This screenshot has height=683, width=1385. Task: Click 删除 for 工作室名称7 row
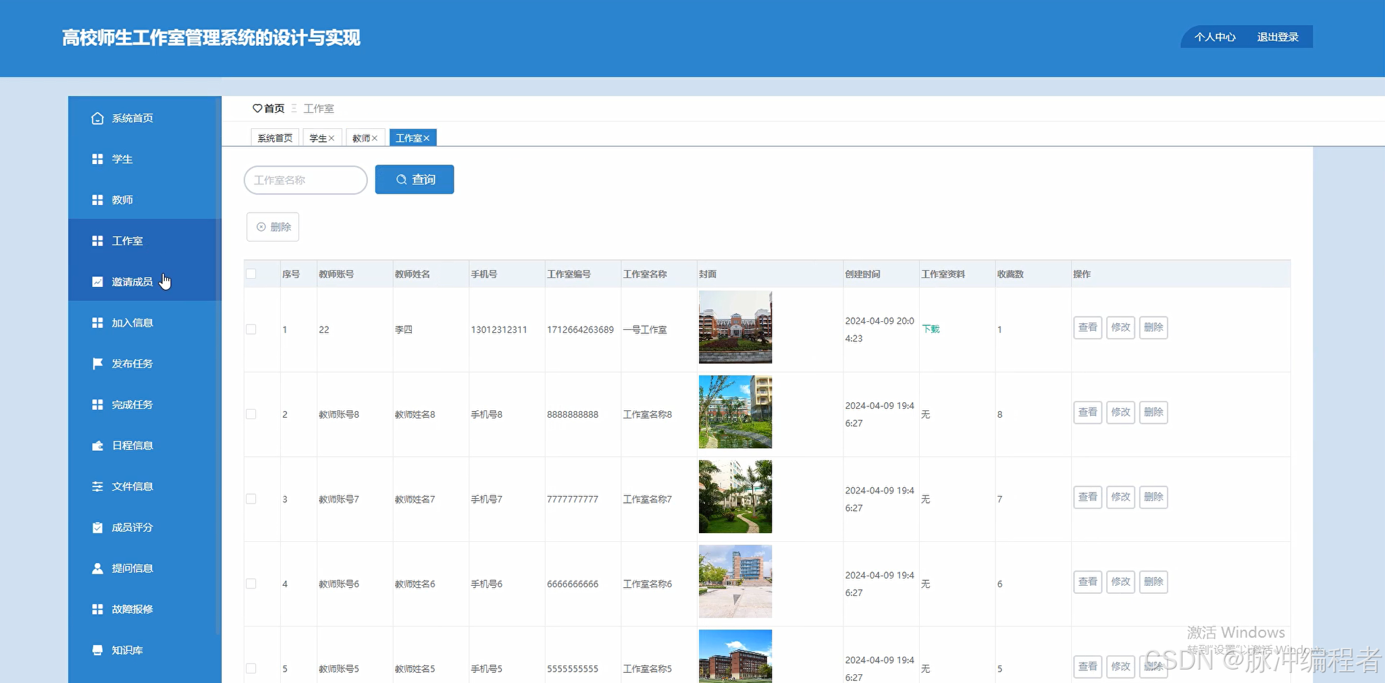tap(1153, 497)
